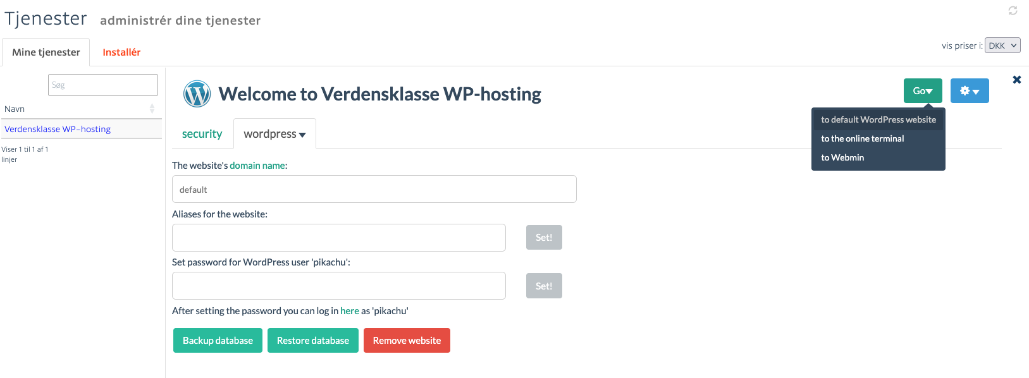Viewport: 1029px width, 378px height.
Task: Click the Backup database button
Action: [218, 340]
